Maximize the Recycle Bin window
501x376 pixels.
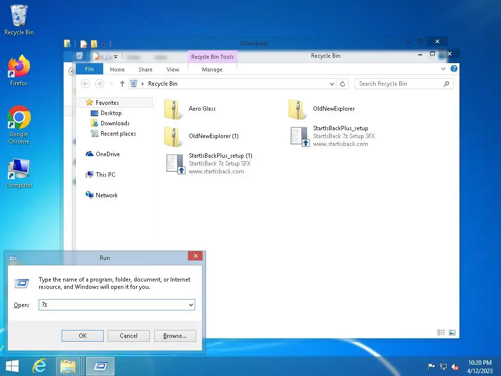433,54
